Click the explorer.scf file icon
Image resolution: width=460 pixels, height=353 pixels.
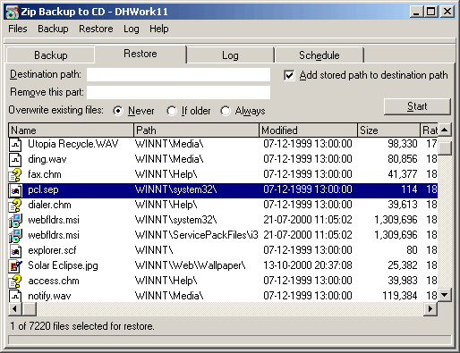click(15, 251)
